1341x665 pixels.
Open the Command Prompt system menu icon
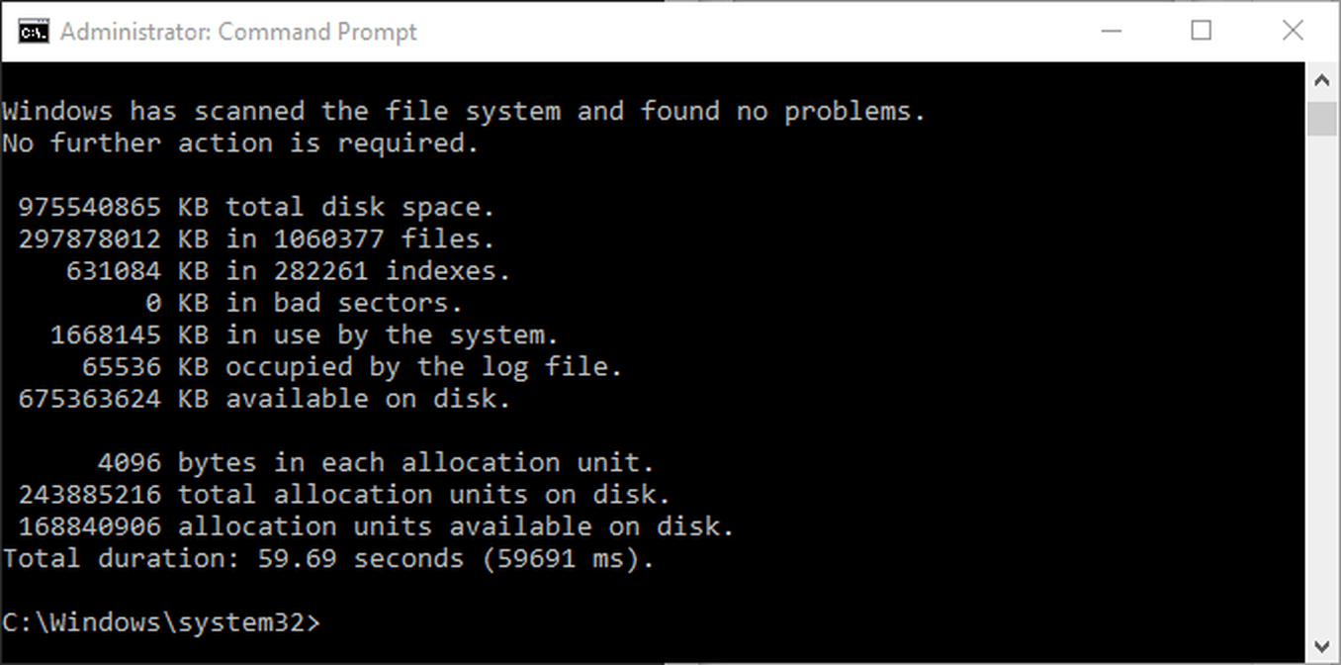33,32
